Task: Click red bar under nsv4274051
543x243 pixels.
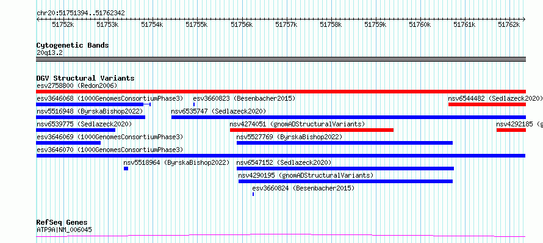Action: point(312,129)
